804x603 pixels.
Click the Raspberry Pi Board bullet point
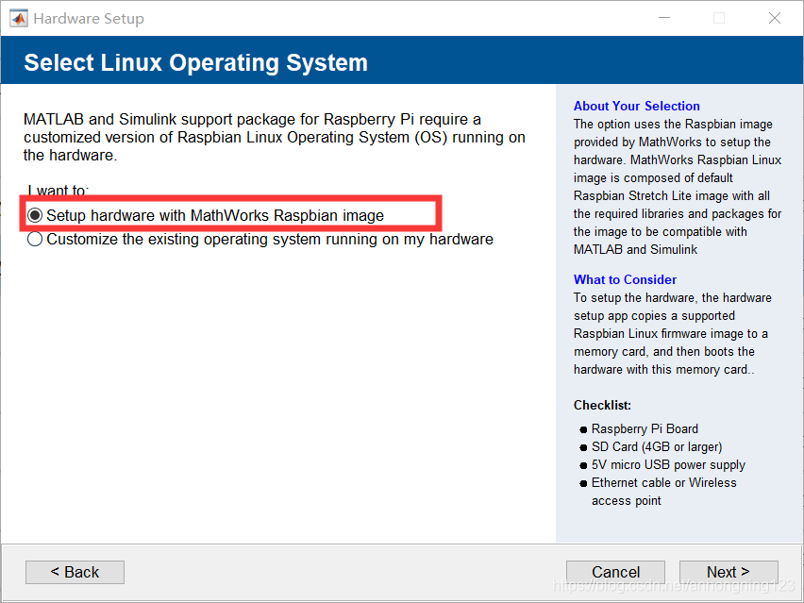pyautogui.click(x=645, y=428)
